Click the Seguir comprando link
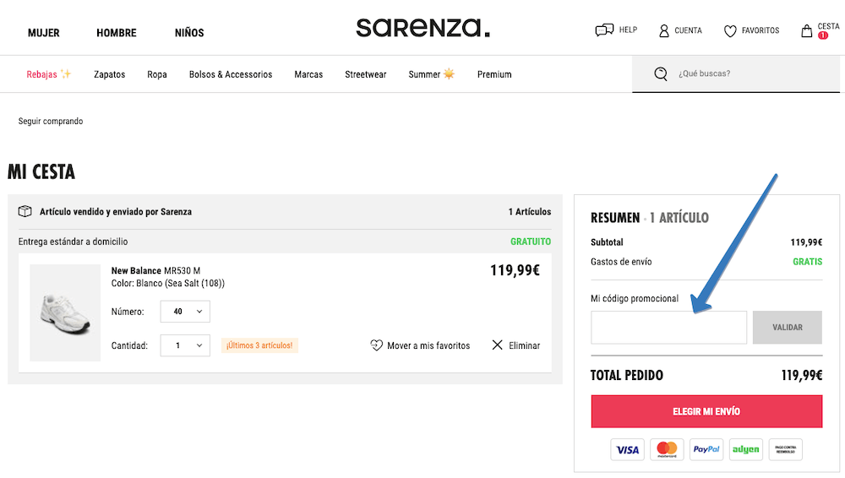Image resolution: width=845 pixels, height=478 pixels. point(51,122)
